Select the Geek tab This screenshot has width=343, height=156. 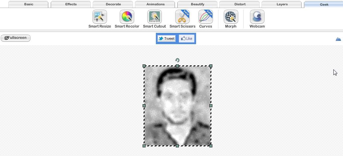point(324,4)
